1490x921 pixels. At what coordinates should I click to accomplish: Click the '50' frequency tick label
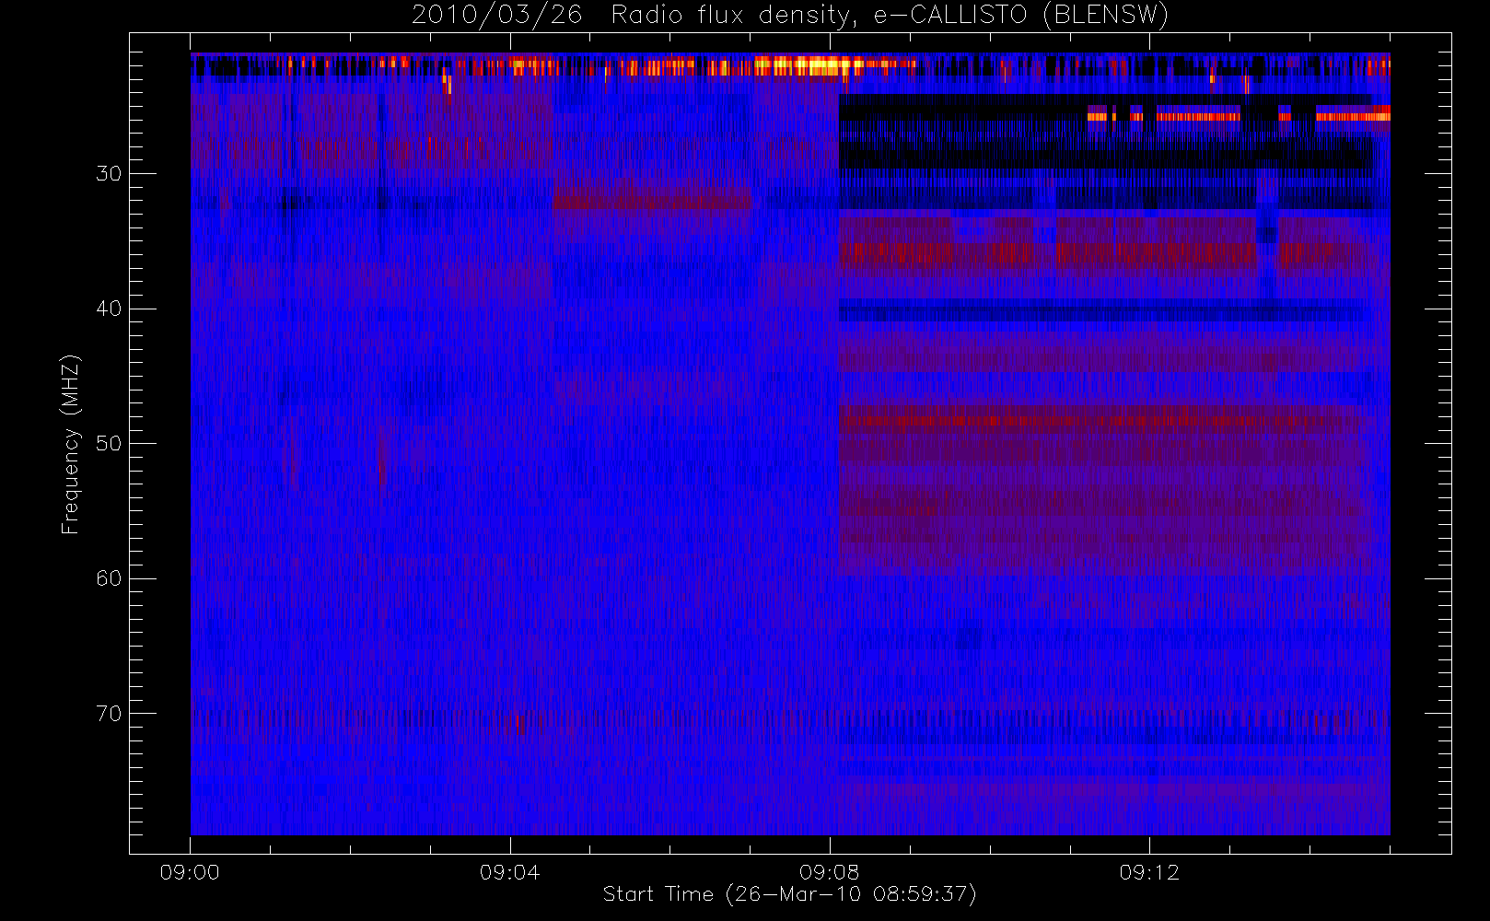coord(109,444)
